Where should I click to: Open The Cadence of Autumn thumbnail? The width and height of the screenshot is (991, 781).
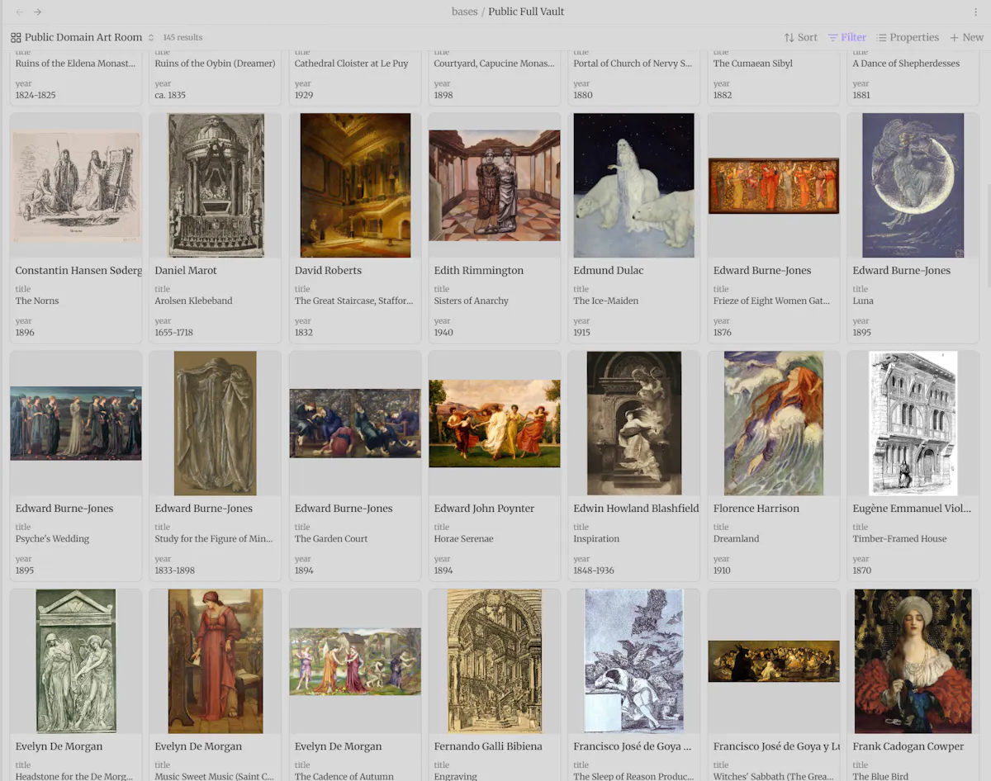355,661
